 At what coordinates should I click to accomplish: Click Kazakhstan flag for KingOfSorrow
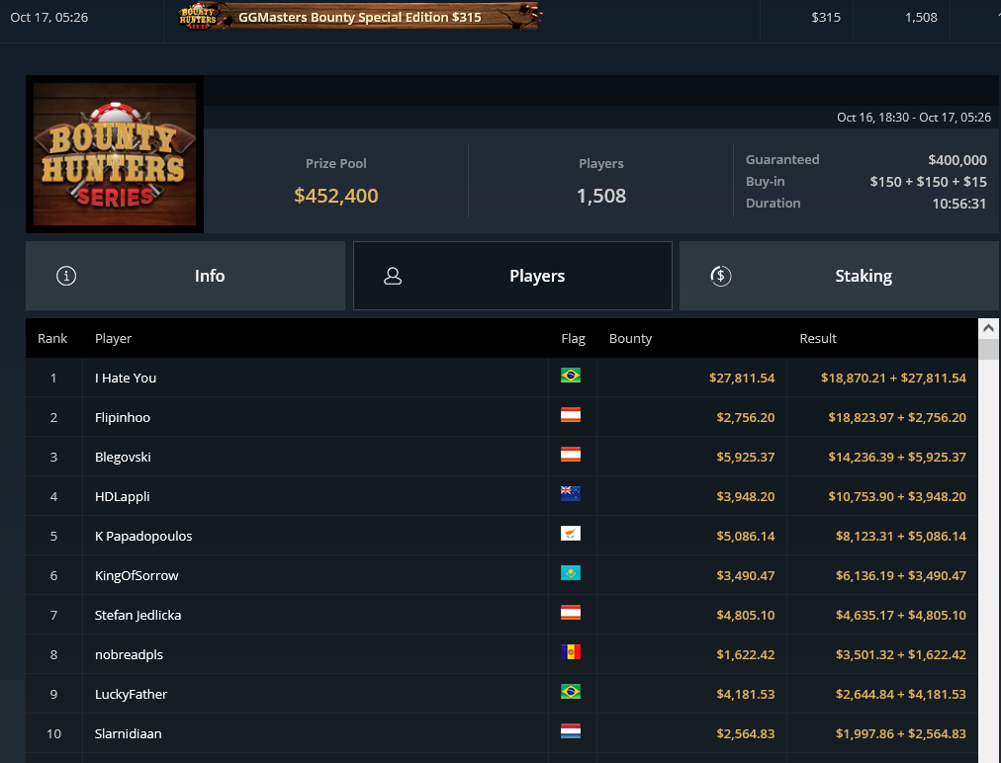[570, 573]
